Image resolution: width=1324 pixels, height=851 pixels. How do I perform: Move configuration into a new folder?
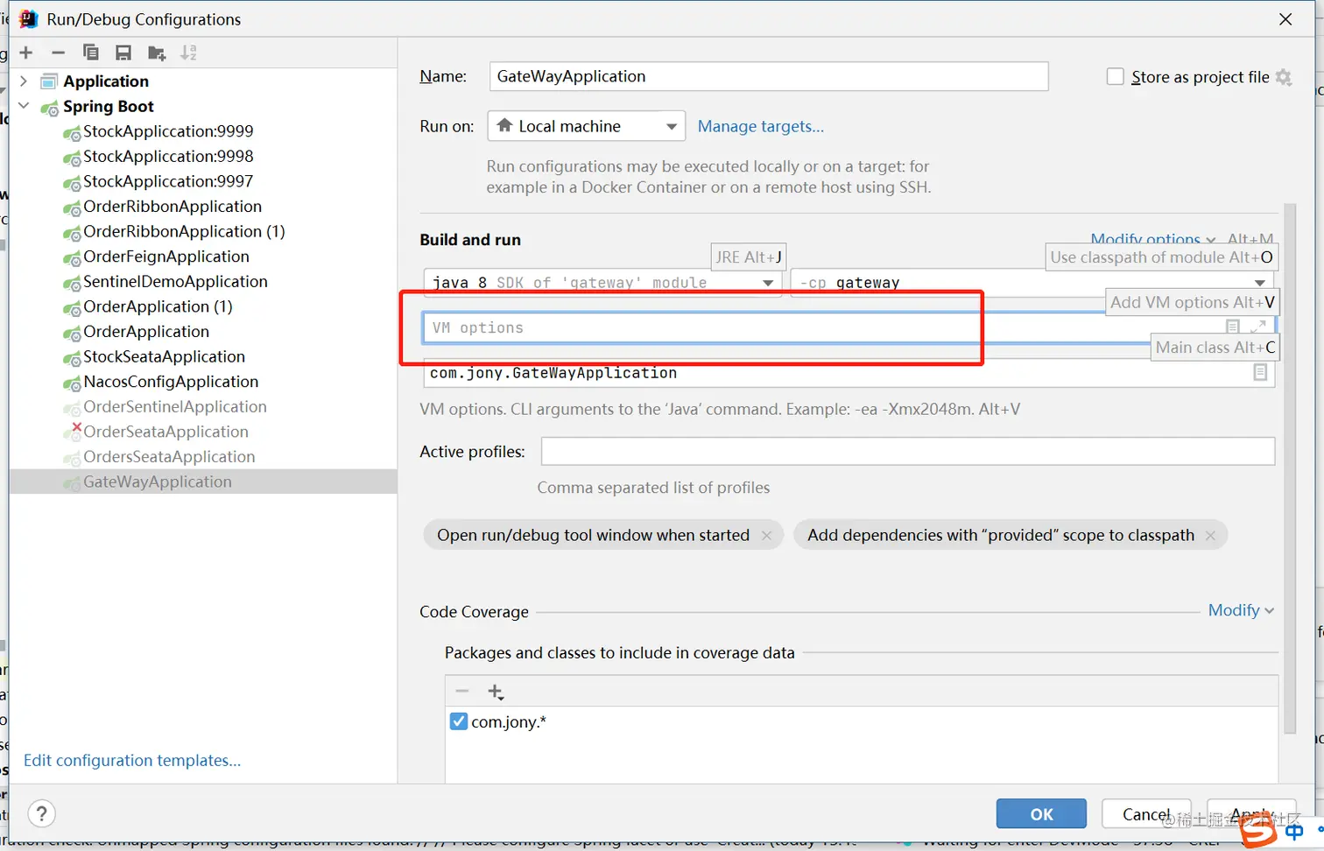(157, 53)
